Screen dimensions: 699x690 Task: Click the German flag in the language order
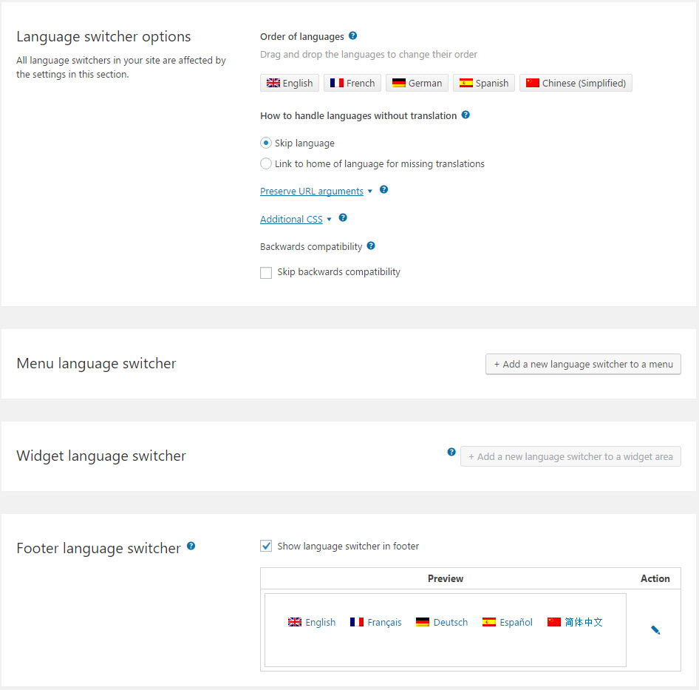pyautogui.click(x=398, y=83)
